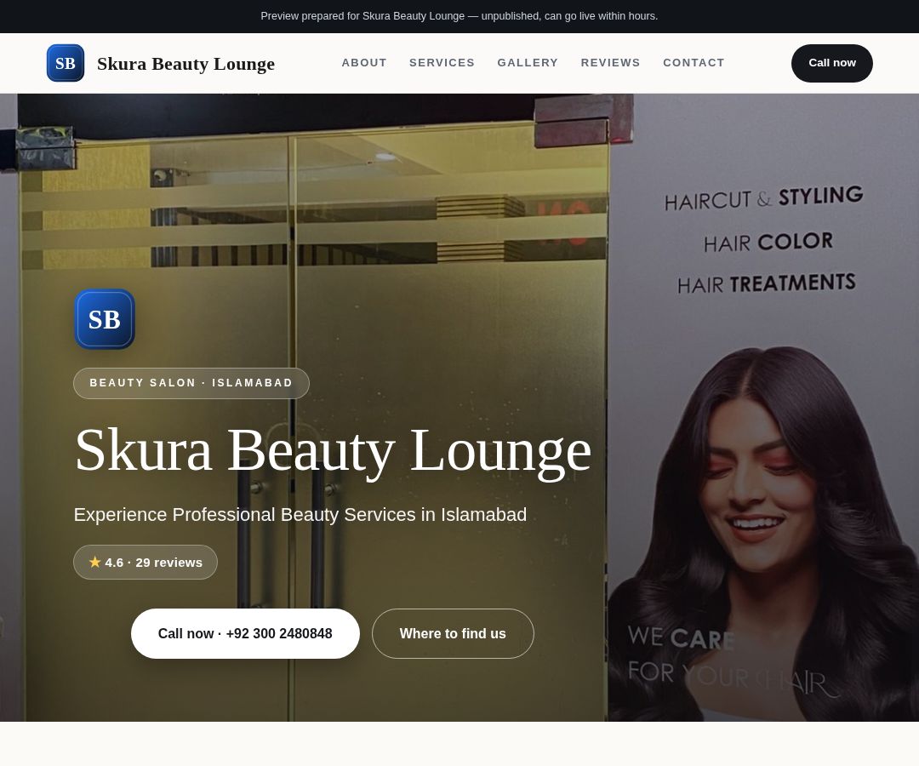This screenshot has width=919, height=766.
Task: Click Call now +92 300 2480848 button
Action: 245,633
